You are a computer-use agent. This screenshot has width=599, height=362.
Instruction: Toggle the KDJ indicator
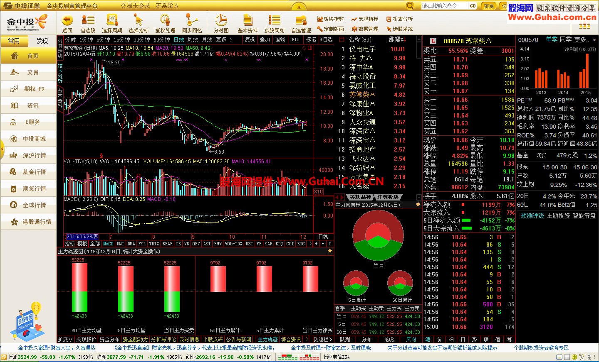[280, 244]
